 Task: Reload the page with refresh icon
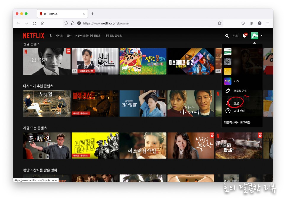[x=34, y=23]
